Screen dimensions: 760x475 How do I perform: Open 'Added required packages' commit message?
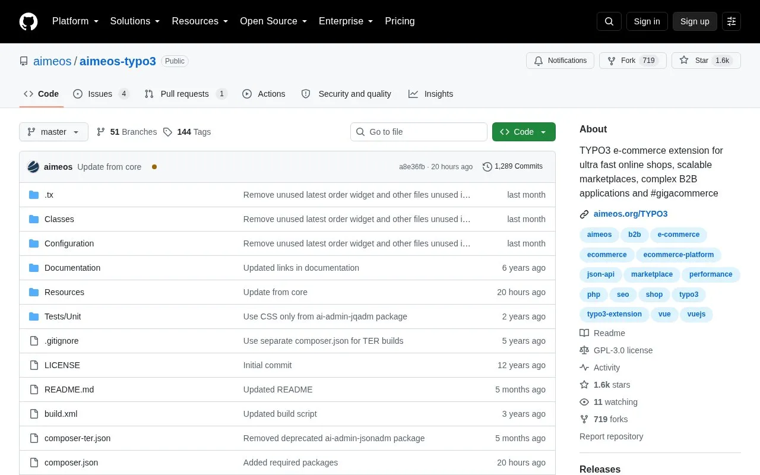click(x=290, y=463)
